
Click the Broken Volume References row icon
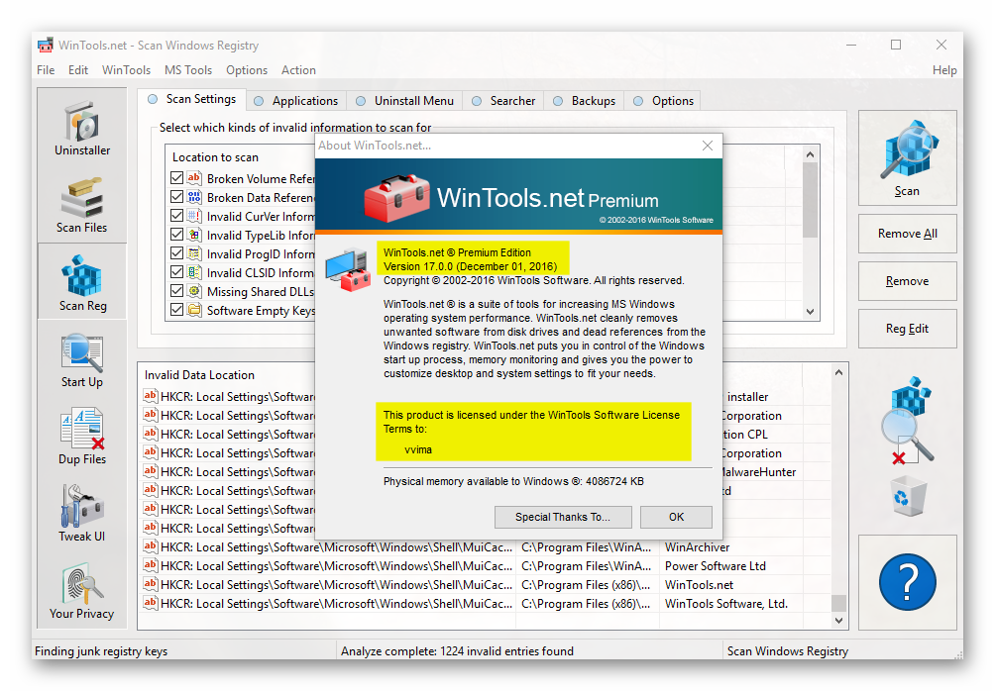coord(194,178)
